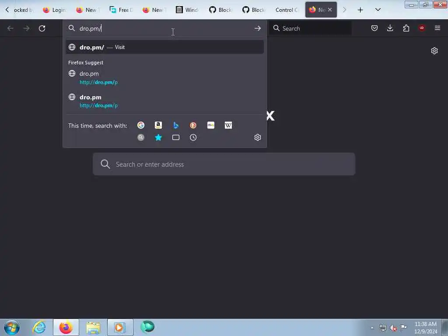Open search settings gear in dropdown

[257, 137]
